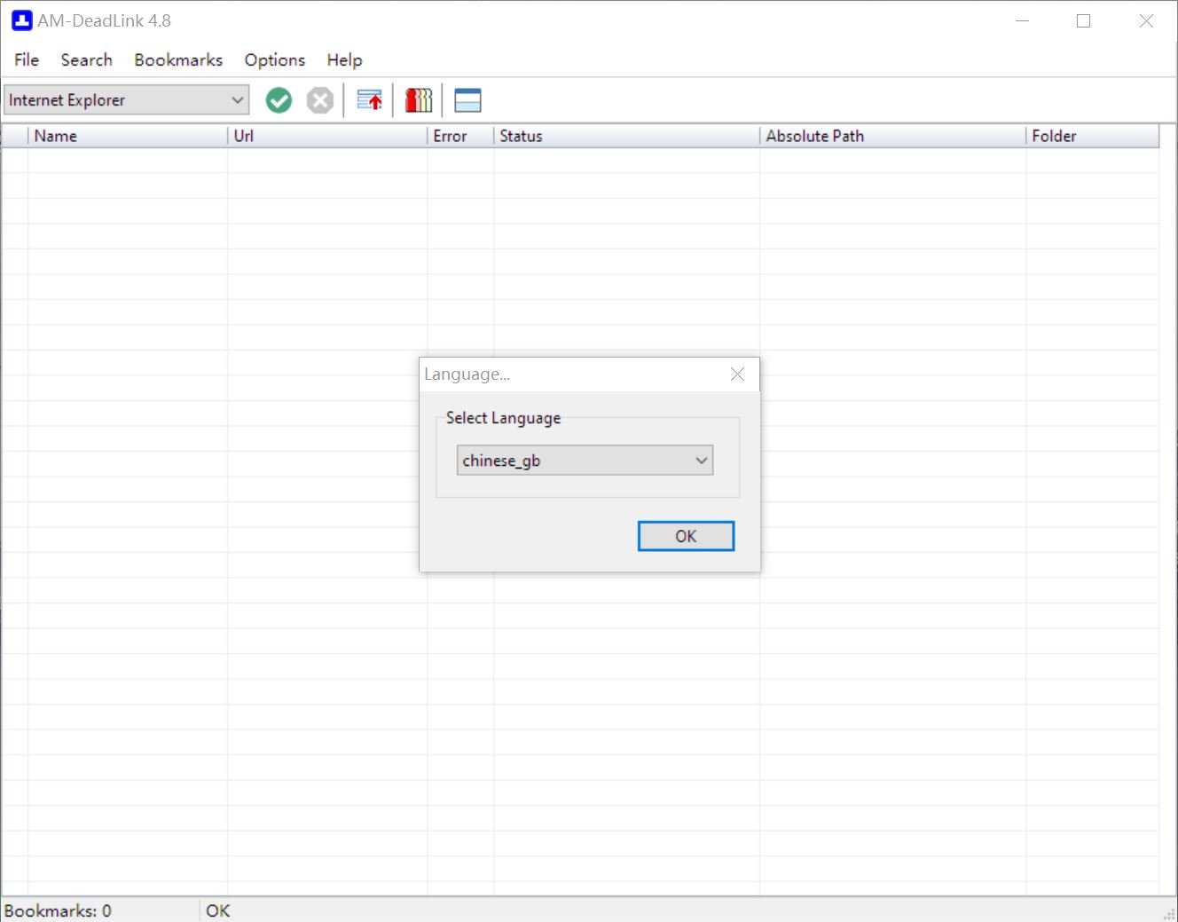
Task: Click the Status column header
Action: point(625,136)
